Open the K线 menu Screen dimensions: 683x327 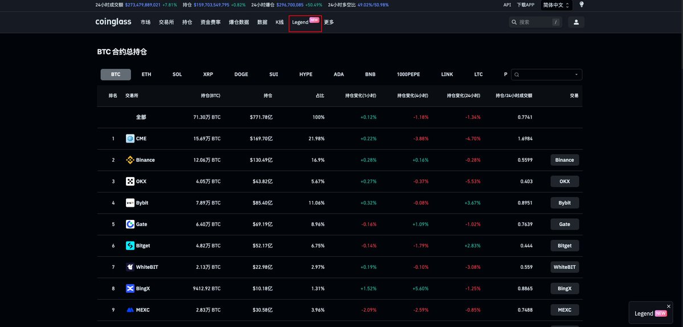point(280,22)
